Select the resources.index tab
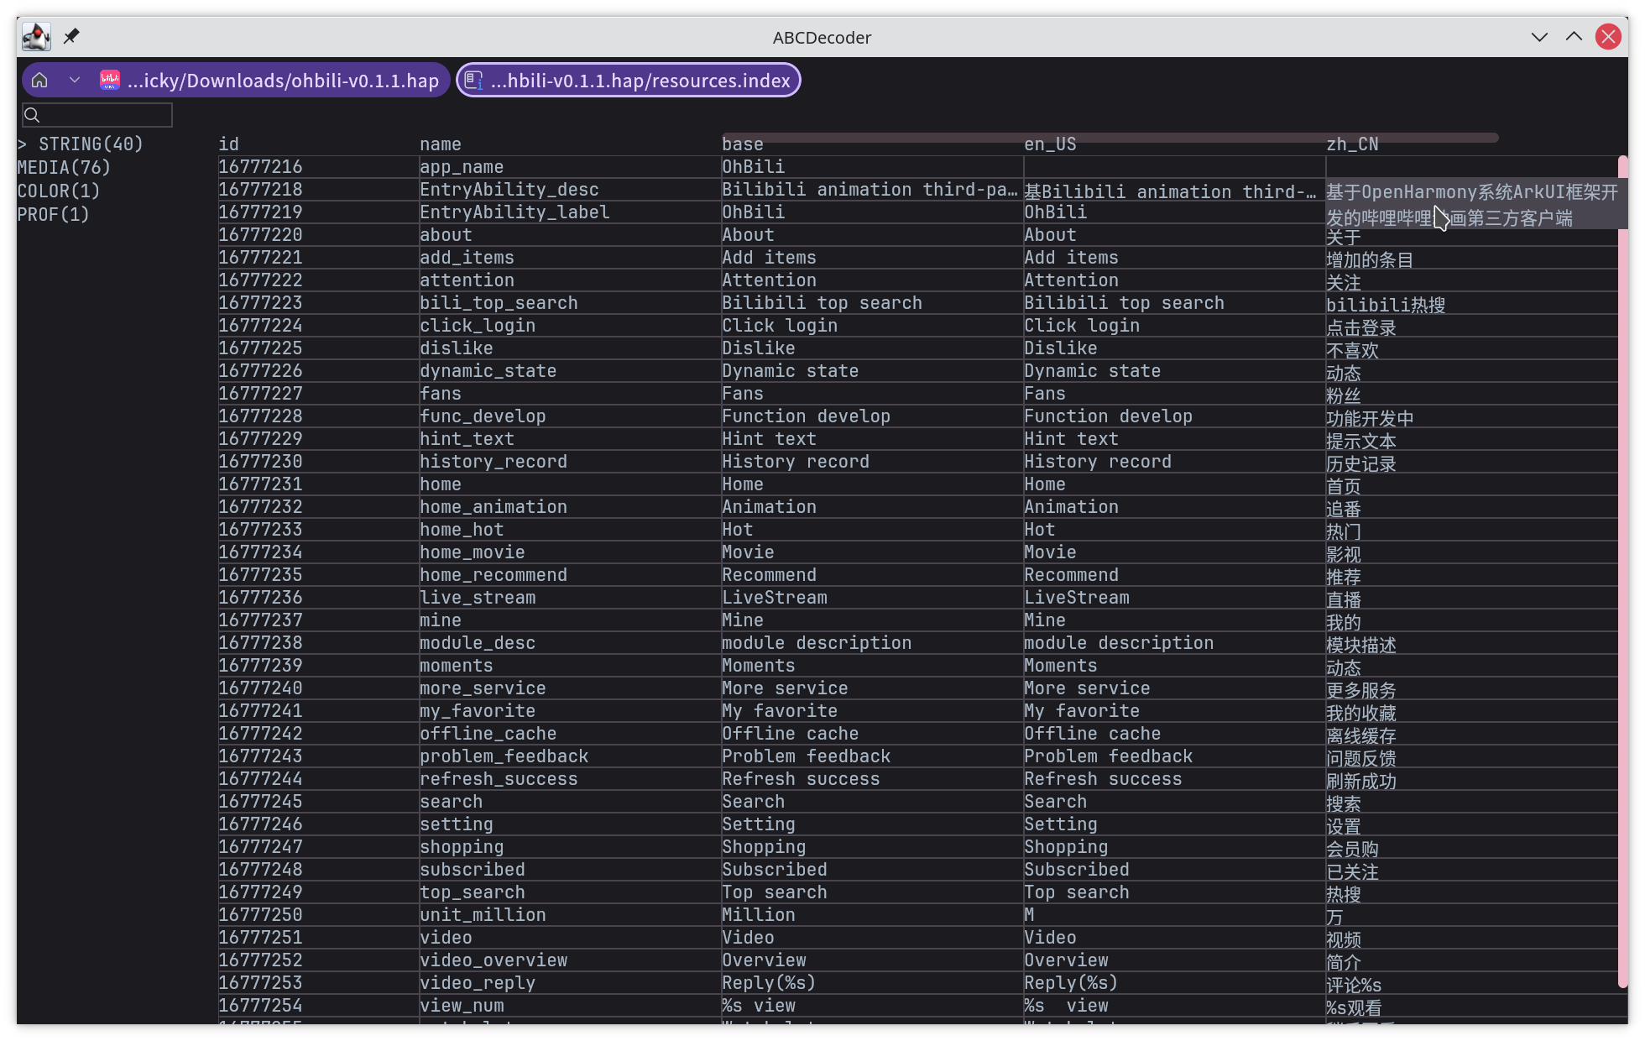Image resolution: width=1645 pixels, height=1041 pixels. (x=628, y=80)
